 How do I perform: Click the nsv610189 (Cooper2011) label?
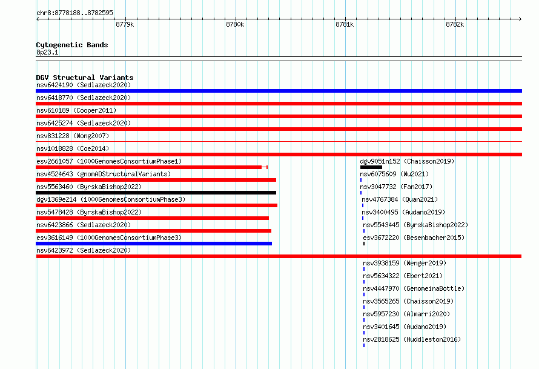coord(76,110)
